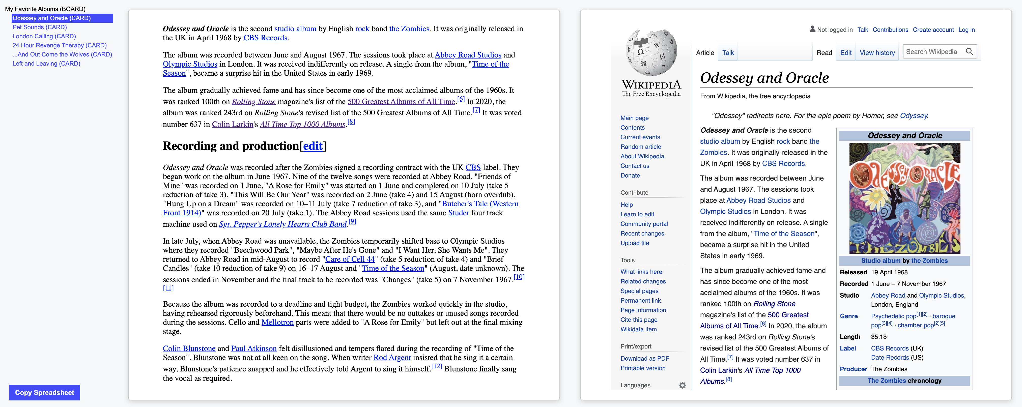Switch to the Talk tab beside Article
1022x407 pixels.
tap(728, 53)
